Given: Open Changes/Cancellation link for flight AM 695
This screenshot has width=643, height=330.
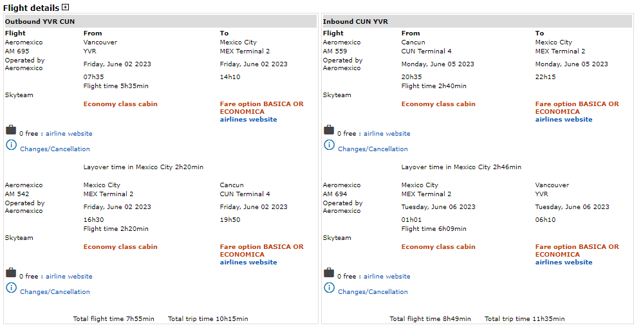Looking at the screenshot, I should (55, 149).
